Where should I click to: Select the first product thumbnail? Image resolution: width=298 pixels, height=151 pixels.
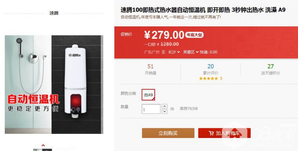point(42,150)
